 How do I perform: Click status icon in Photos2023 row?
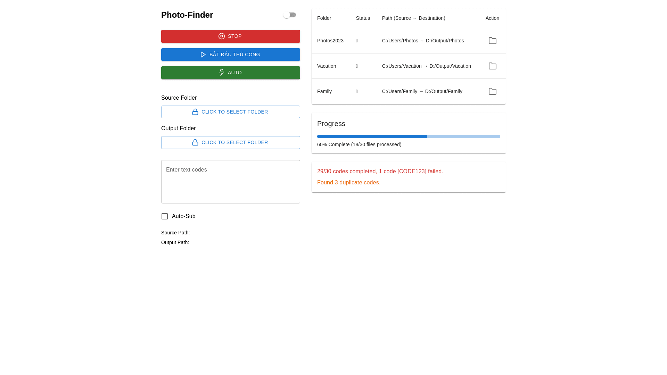coord(357,41)
